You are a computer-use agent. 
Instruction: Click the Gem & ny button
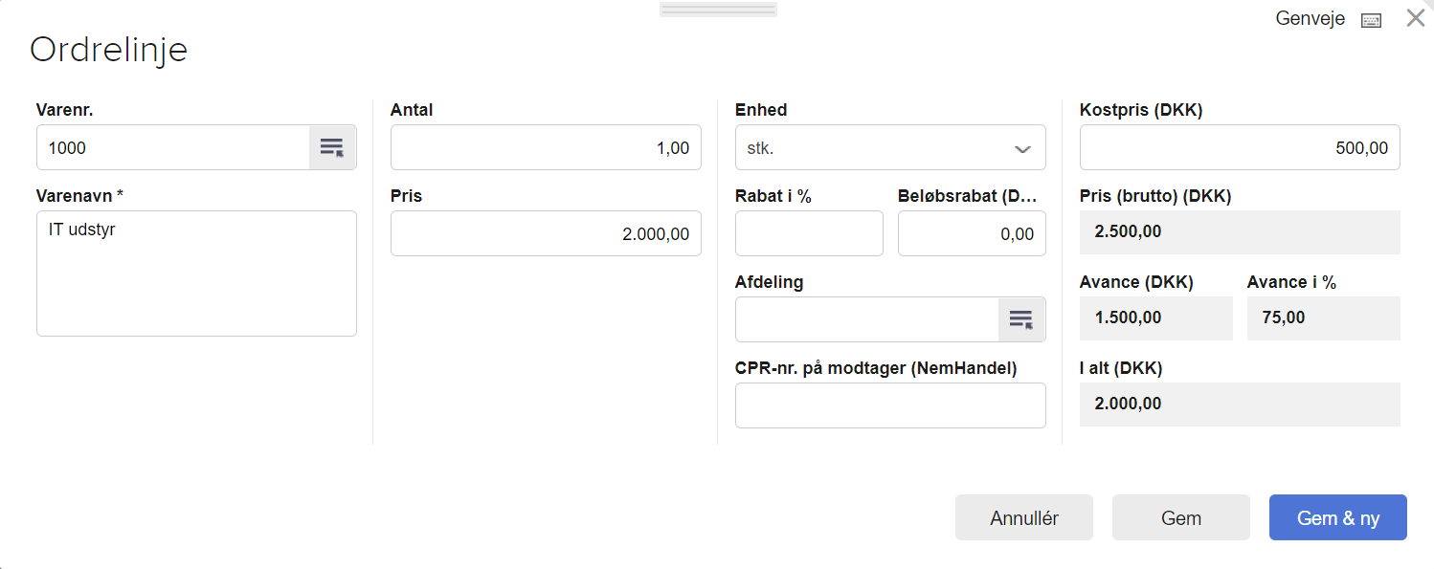click(x=1337, y=517)
